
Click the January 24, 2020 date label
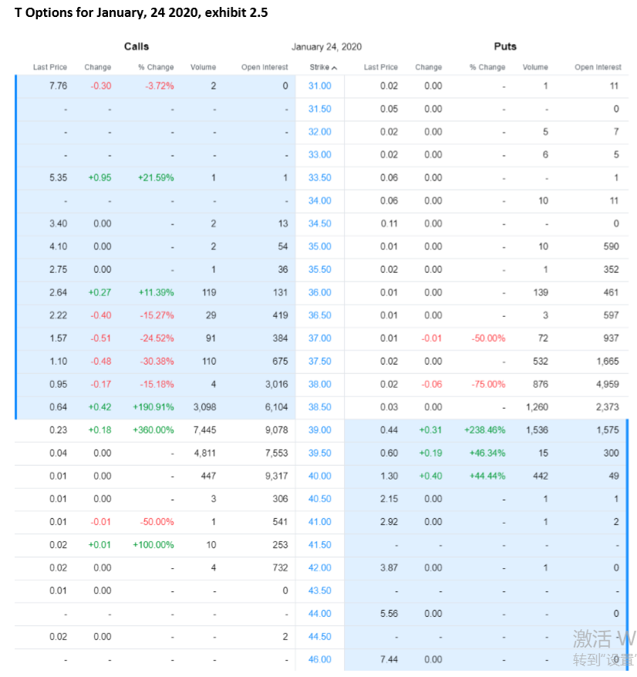click(327, 46)
